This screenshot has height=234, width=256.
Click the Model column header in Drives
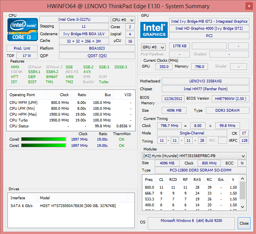coord(82,198)
